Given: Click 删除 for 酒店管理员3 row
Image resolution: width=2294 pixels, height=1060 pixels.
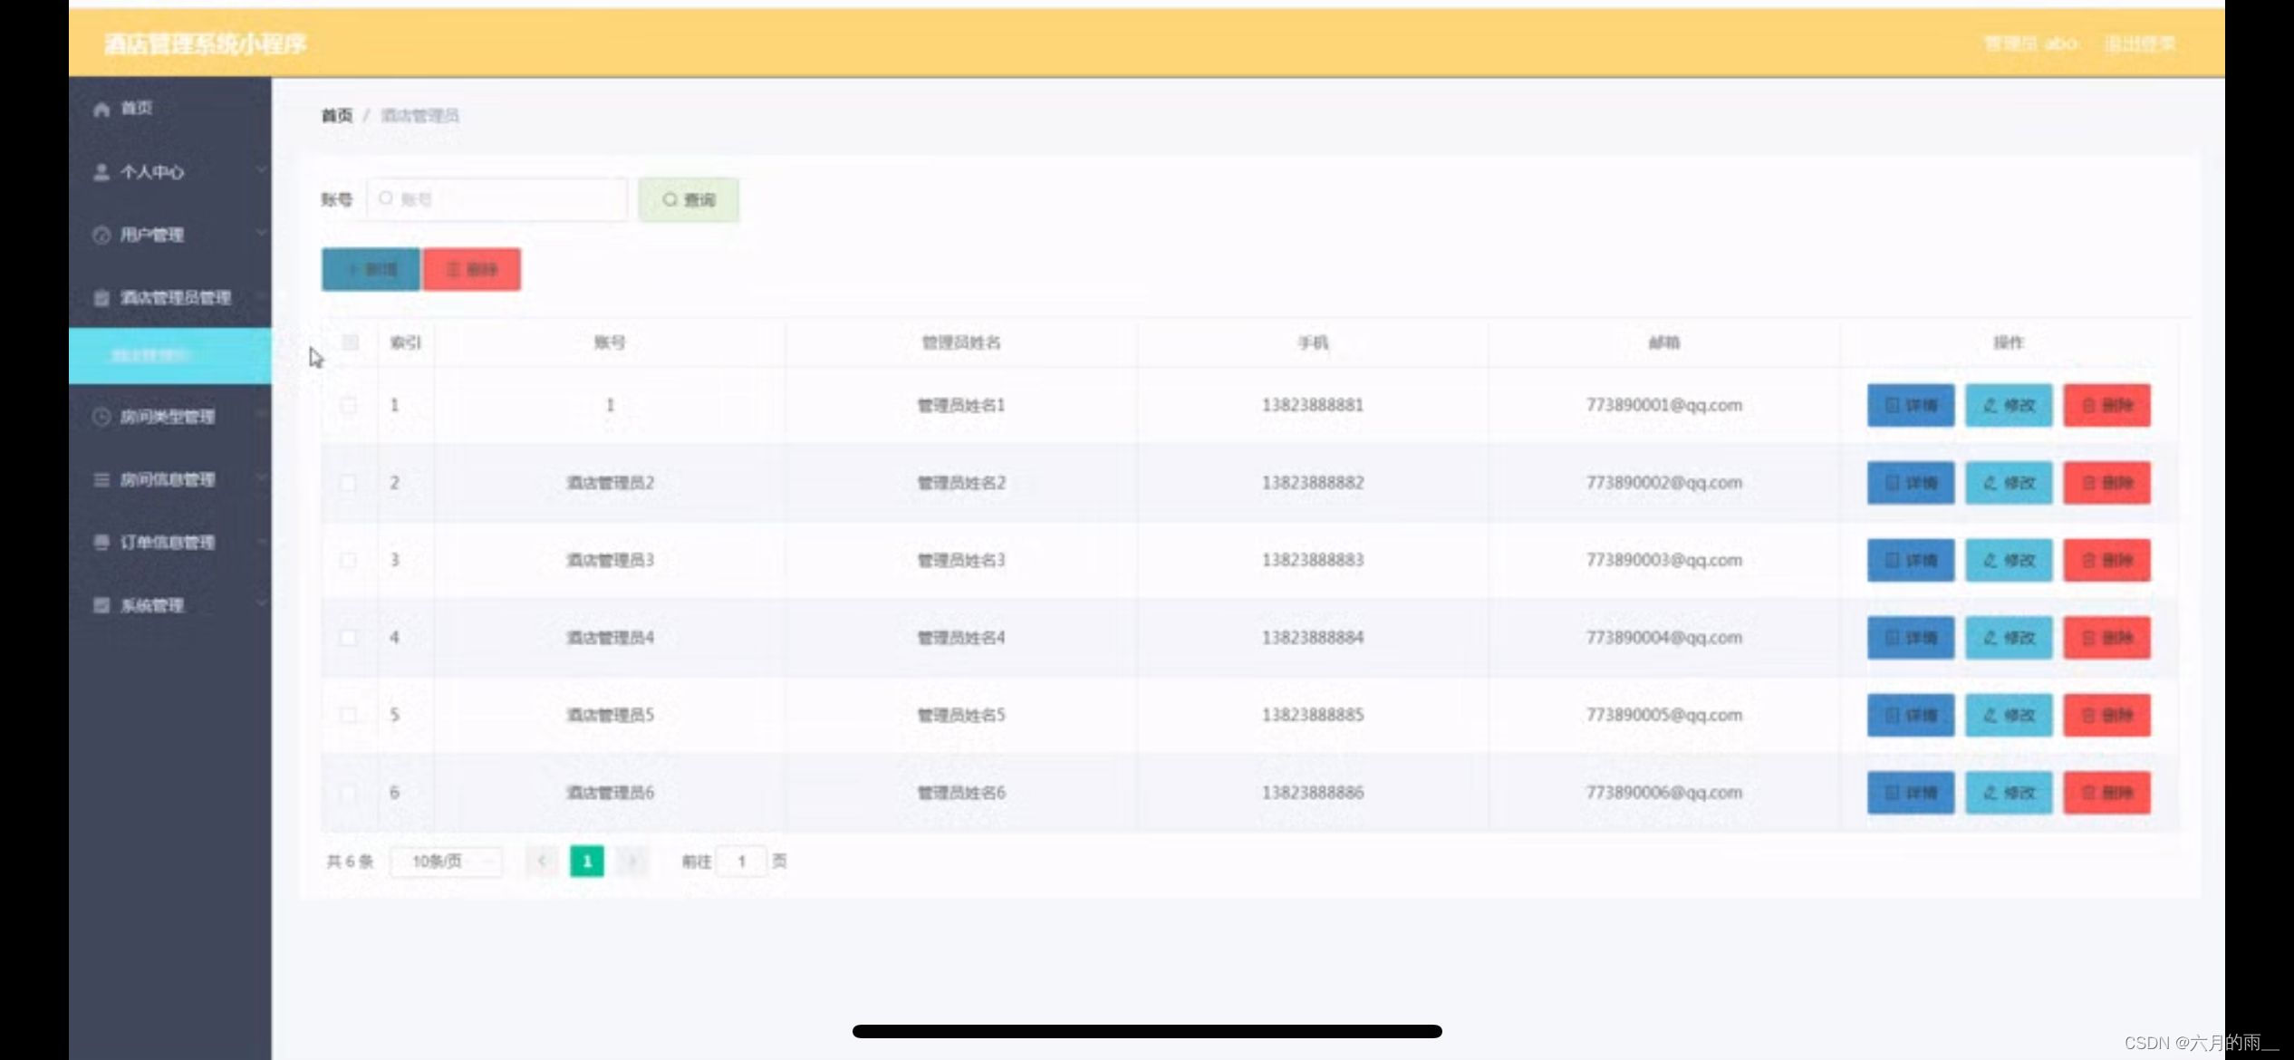Looking at the screenshot, I should point(2106,560).
